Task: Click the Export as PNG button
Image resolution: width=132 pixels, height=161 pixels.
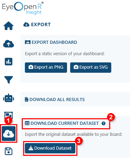Action: pos(46,68)
